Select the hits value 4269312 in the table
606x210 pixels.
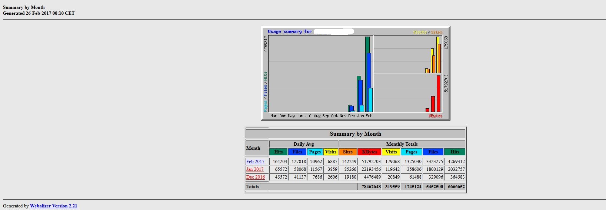(456, 162)
